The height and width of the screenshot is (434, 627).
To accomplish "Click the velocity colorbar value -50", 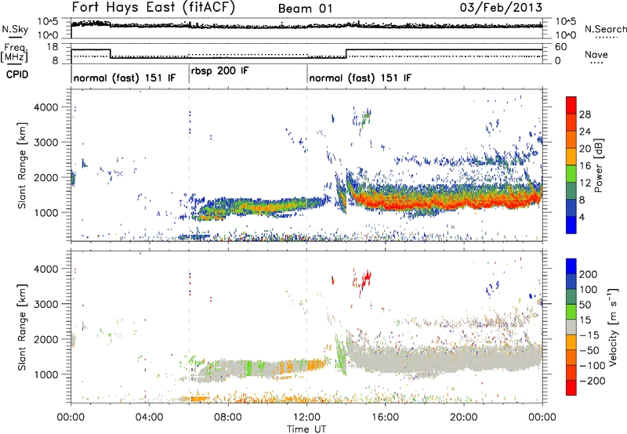I will pos(591,350).
